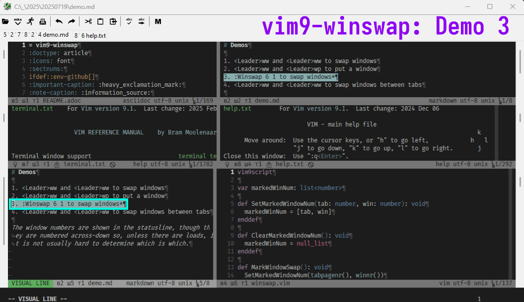The width and height of the screenshot is (524, 302).
Task: Click right scrollbar thumb beside top-right demo.md window
Action: click(x=521, y=61)
